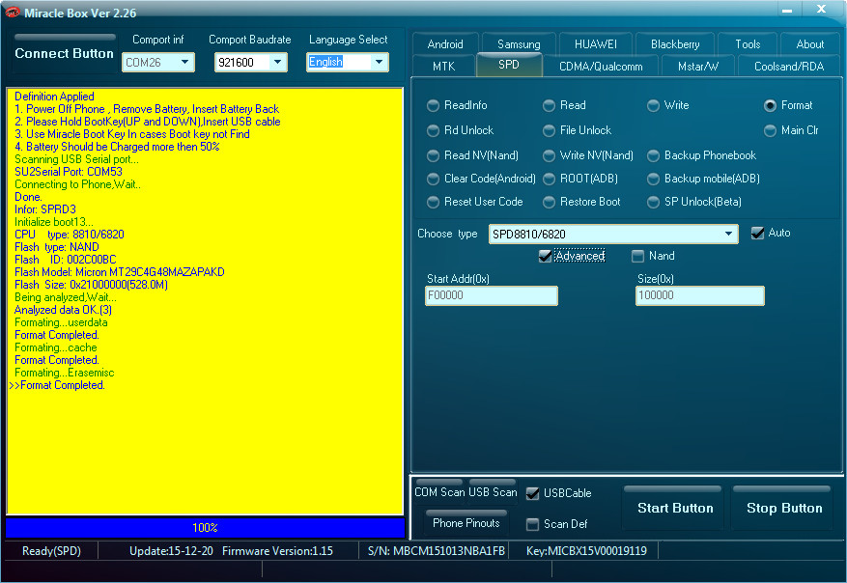Click the Start Button
Viewport: 847px width, 583px height.
click(675, 508)
